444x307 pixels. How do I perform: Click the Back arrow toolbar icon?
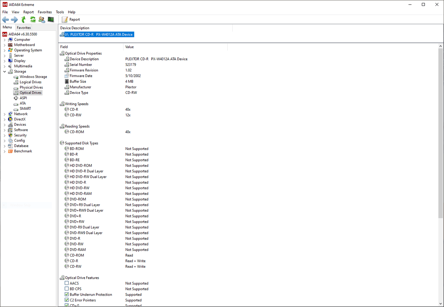[x=6, y=20]
